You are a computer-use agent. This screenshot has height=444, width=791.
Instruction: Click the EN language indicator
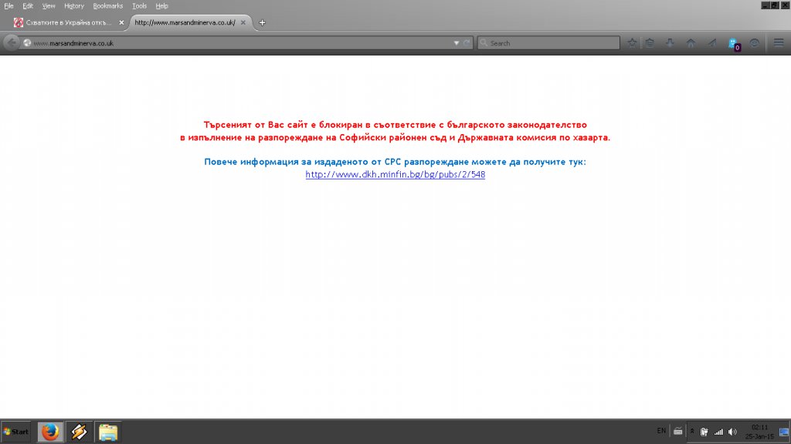(661, 431)
